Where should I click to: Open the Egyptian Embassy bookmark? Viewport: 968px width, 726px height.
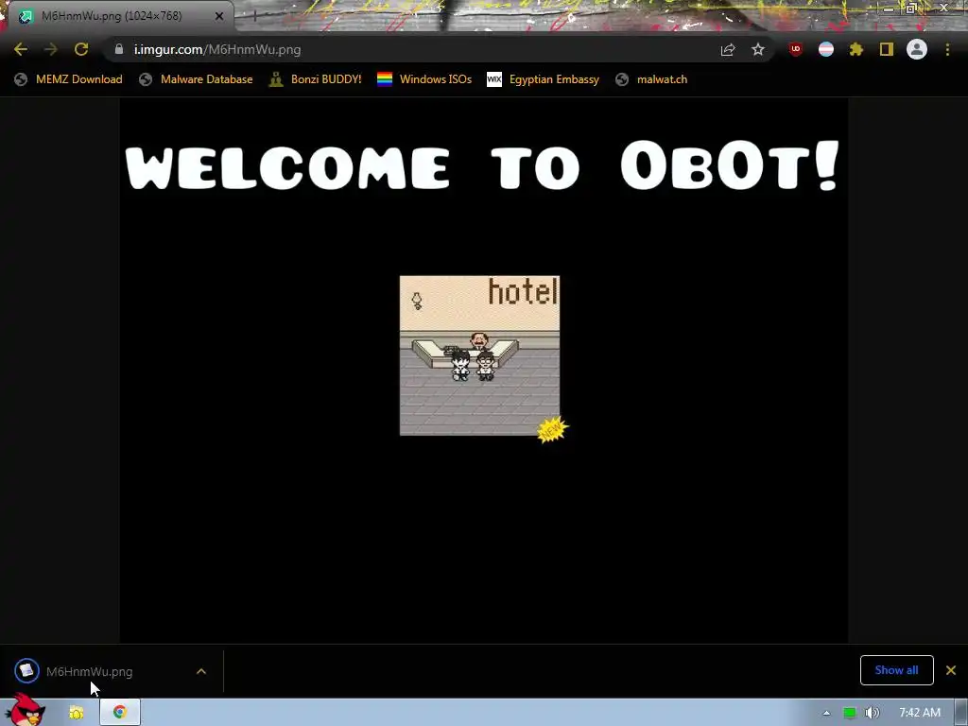coord(544,79)
